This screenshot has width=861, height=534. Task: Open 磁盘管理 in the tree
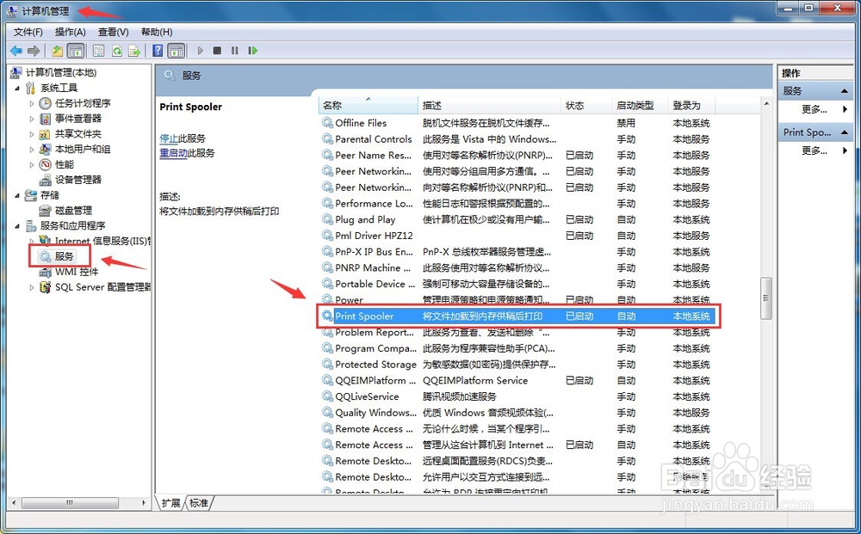tap(73, 211)
